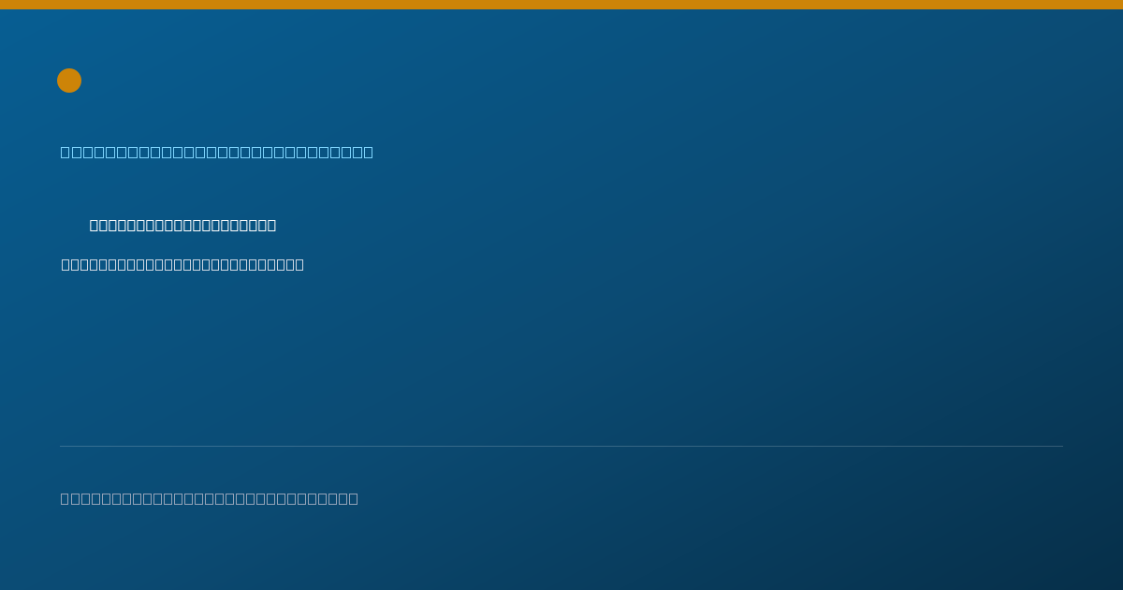This screenshot has width=1123, height=590.
Task: Click the gray footer text line
Action: tap(210, 498)
